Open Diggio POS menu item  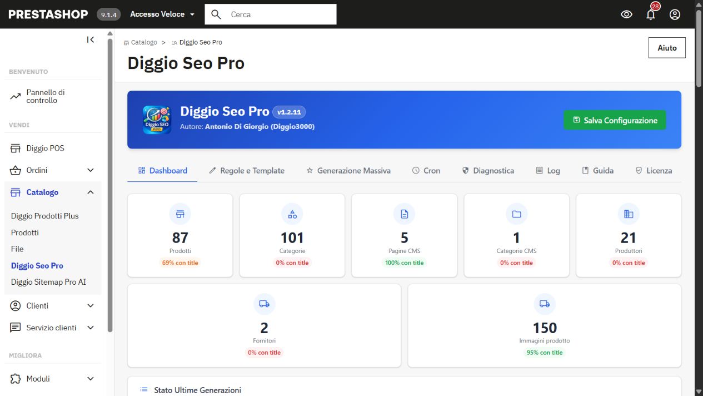coord(45,148)
